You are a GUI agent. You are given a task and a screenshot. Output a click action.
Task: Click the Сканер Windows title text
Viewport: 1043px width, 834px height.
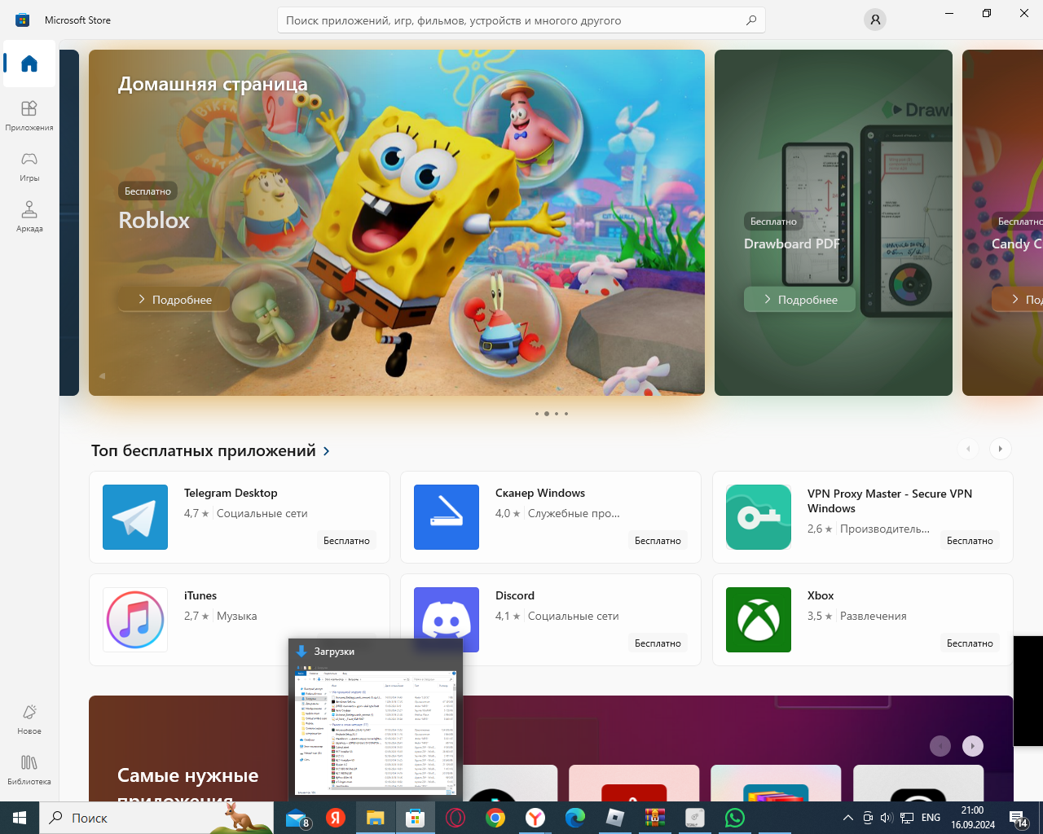[x=540, y=493]
